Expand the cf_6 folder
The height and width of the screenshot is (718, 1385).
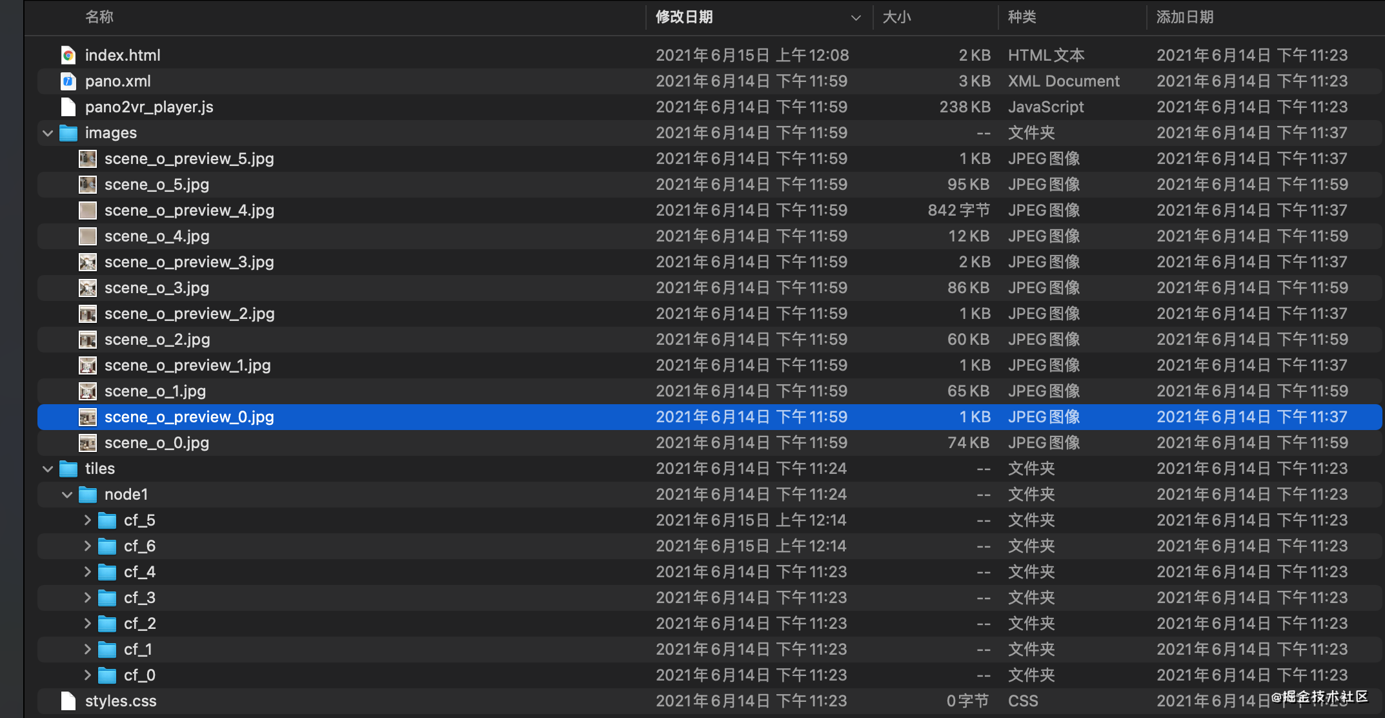click(x=87, y=546)
